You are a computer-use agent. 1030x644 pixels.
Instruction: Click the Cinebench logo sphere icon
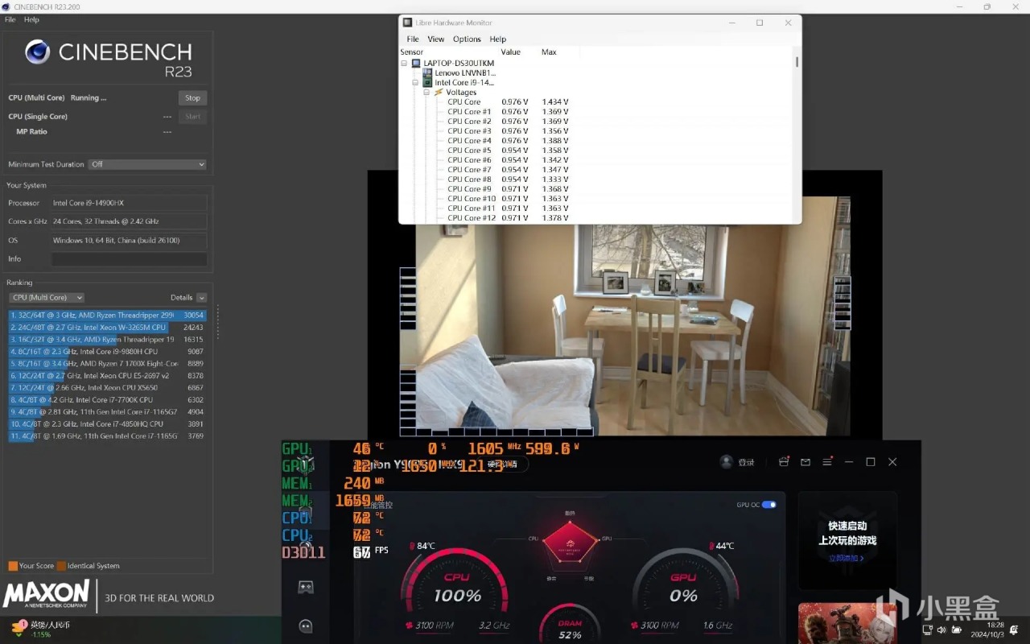tap(38, 52)
